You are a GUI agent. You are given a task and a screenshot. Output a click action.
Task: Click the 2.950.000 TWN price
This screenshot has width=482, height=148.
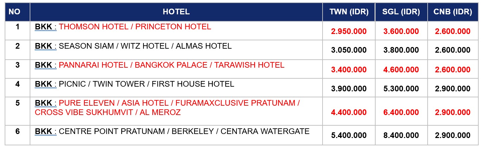pyautogui.click(x=349, y=31)
